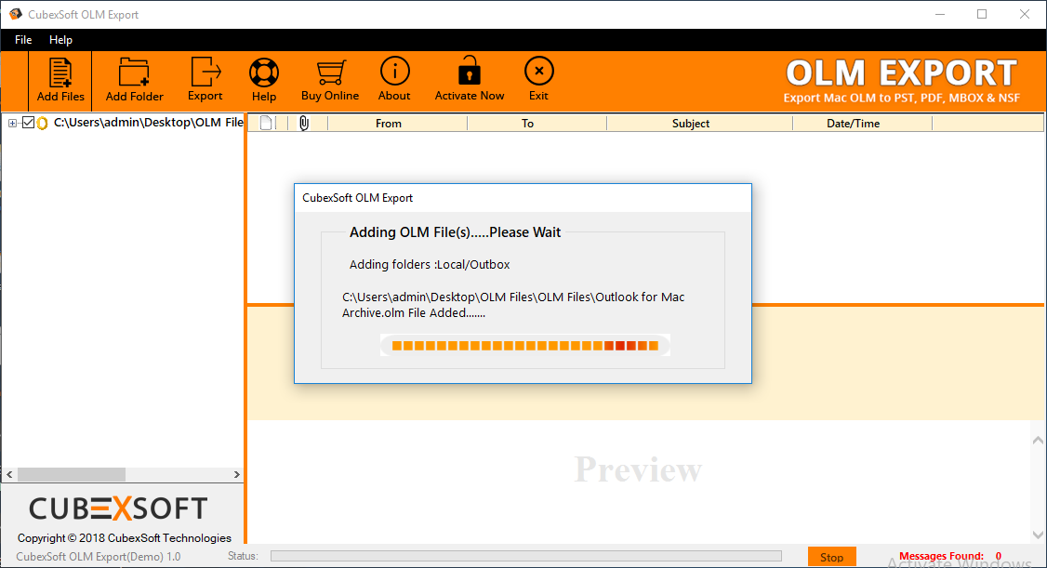Open the Help menu
Screen dimensions: 1047x568
pyautogui.click(x=60, y=40)
